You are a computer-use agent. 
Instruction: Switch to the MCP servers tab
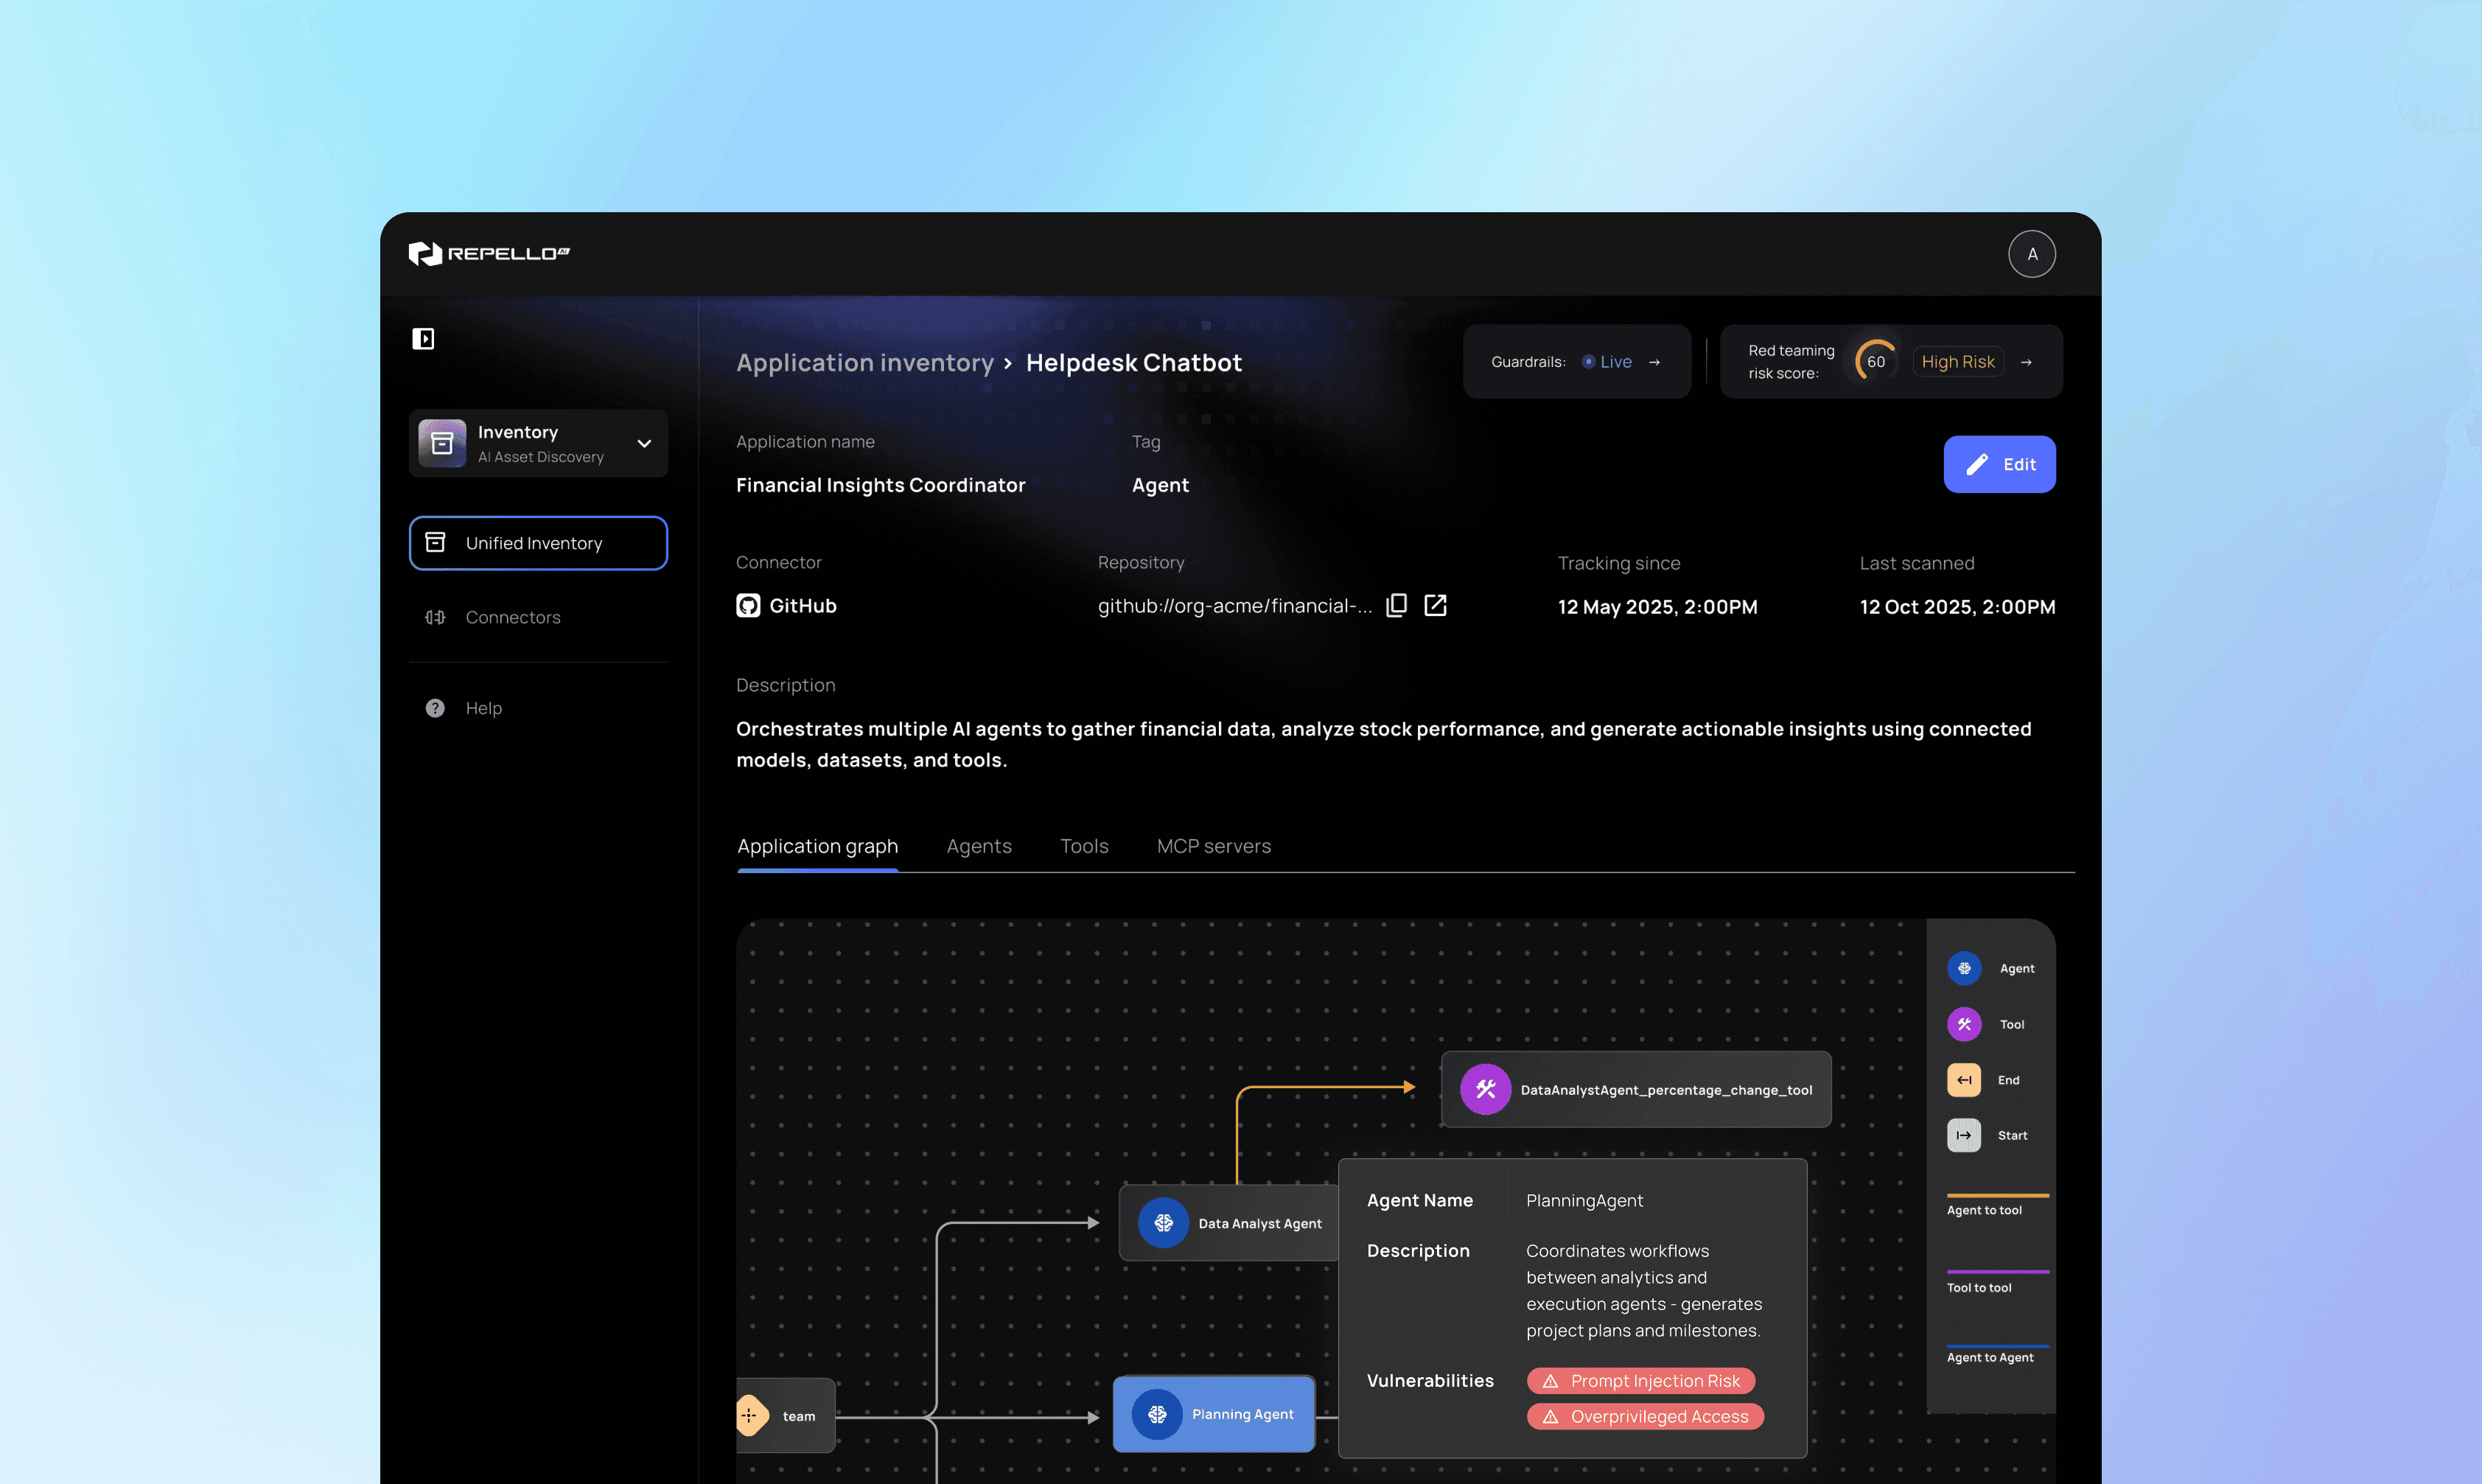click(1214, 846)
